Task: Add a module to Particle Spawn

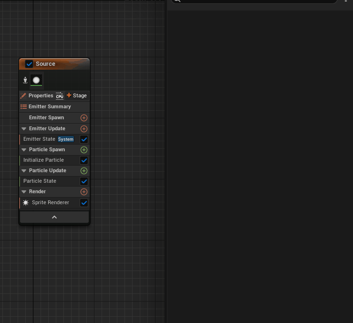Action: [x=84, y=150]
